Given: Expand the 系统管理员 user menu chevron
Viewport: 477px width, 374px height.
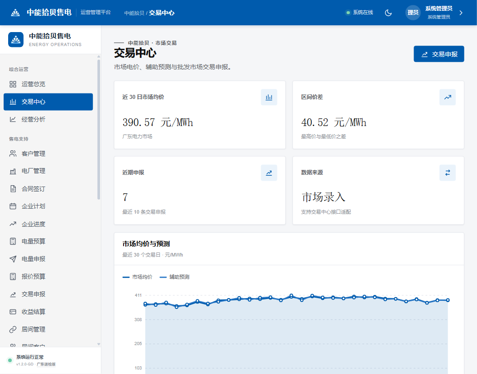Looking at the screenshot, I should tap(461, 13).
